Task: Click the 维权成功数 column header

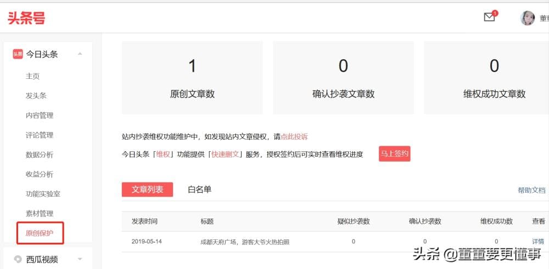Action: 496,221
